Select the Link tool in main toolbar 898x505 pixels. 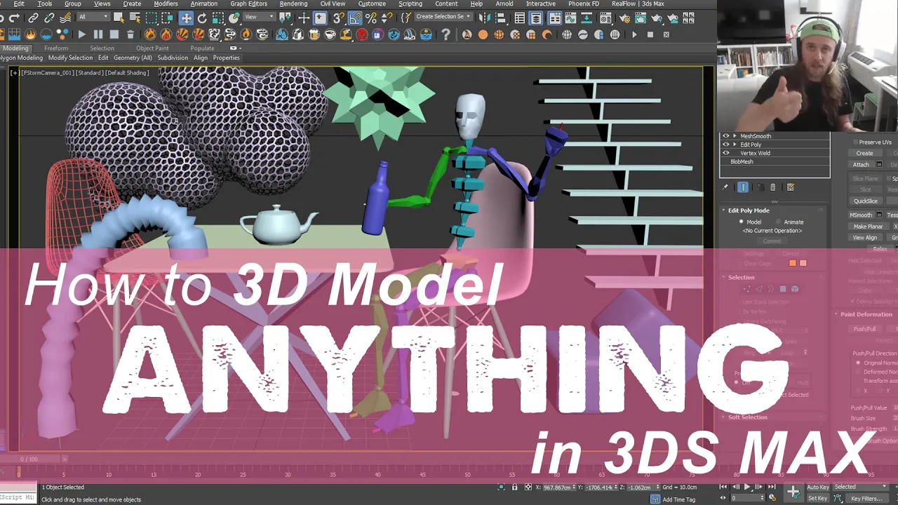tap(33, 18)
